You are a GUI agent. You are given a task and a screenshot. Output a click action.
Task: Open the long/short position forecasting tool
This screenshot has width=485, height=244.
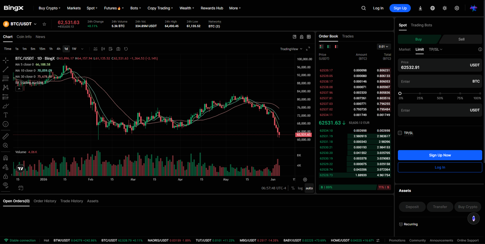point(6,97)
